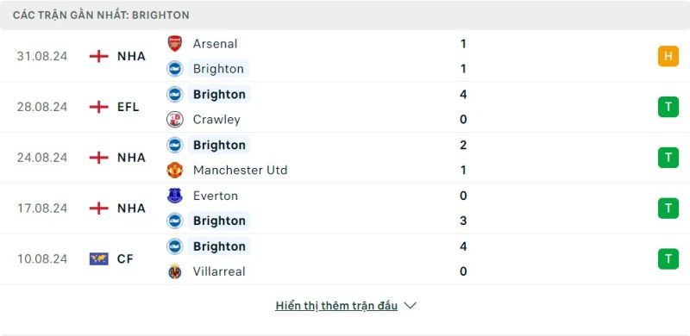This screenshot has height=336, width=690.
Task: Click the Arsenal club crest icon
Action: click(x=175, y=44)
